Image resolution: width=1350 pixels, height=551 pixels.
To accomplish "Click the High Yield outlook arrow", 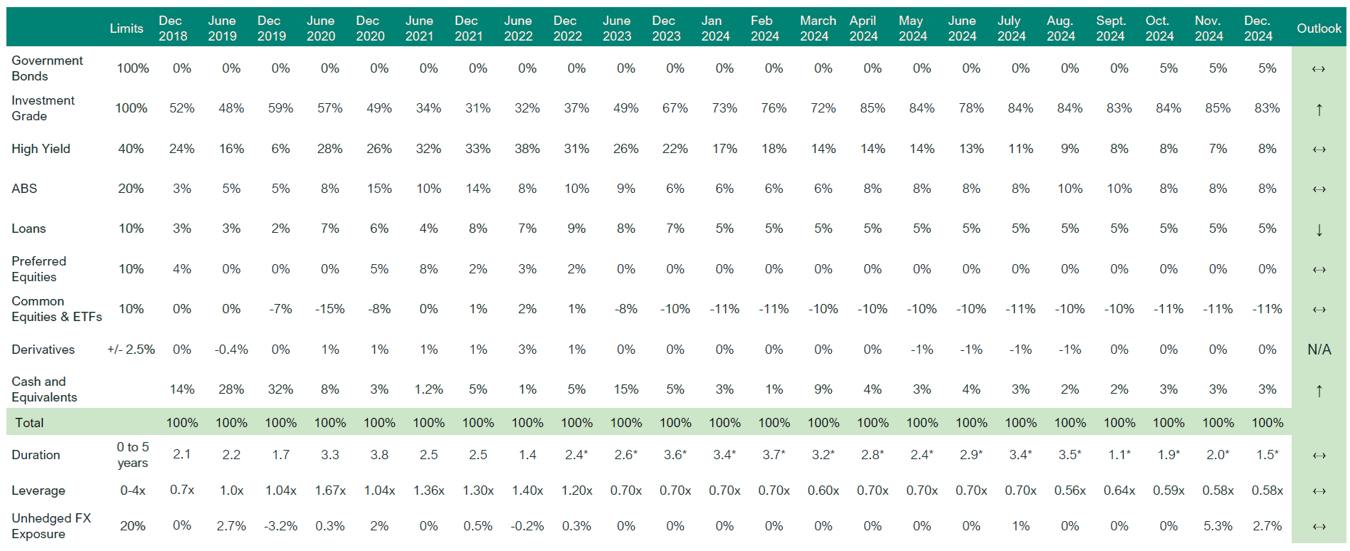I will click(x=1318, y=149).
